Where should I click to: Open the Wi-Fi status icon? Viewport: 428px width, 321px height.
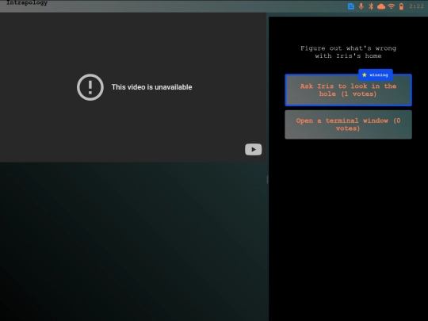point(392,6)
